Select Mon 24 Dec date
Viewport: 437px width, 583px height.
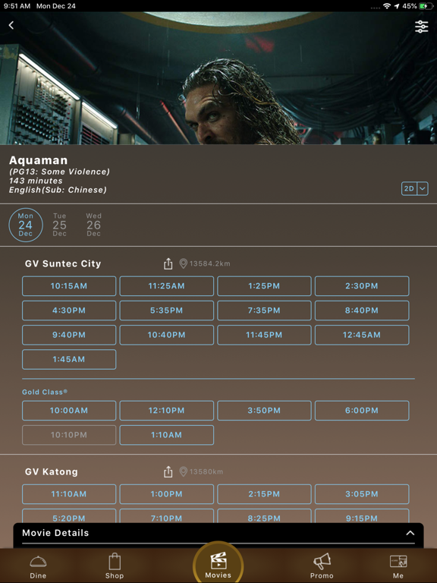point(26,225)
